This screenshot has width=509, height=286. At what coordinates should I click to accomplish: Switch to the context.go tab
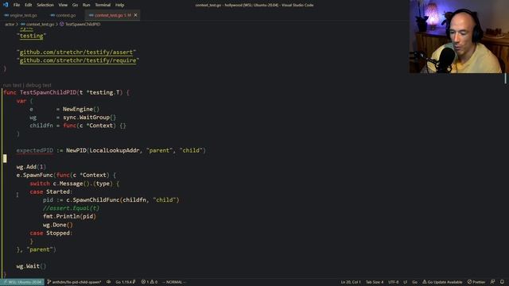(x=63, y=15)
